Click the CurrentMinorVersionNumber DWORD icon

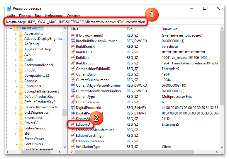[73, 91]
